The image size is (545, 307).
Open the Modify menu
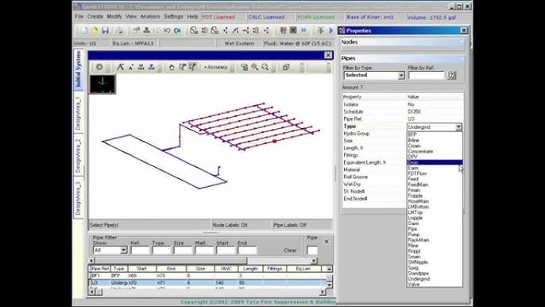click(114, 17)
